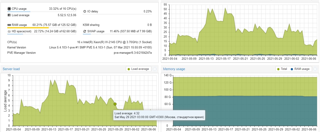Click the RAM usage memory icon
Image resolution: width=320 pixels, height=132 pixels.
9,25
